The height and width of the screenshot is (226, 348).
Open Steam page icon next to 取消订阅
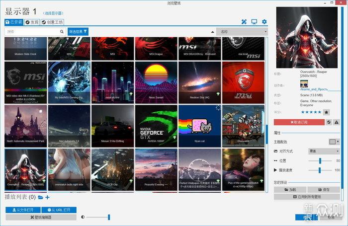[x=329, y=122]
